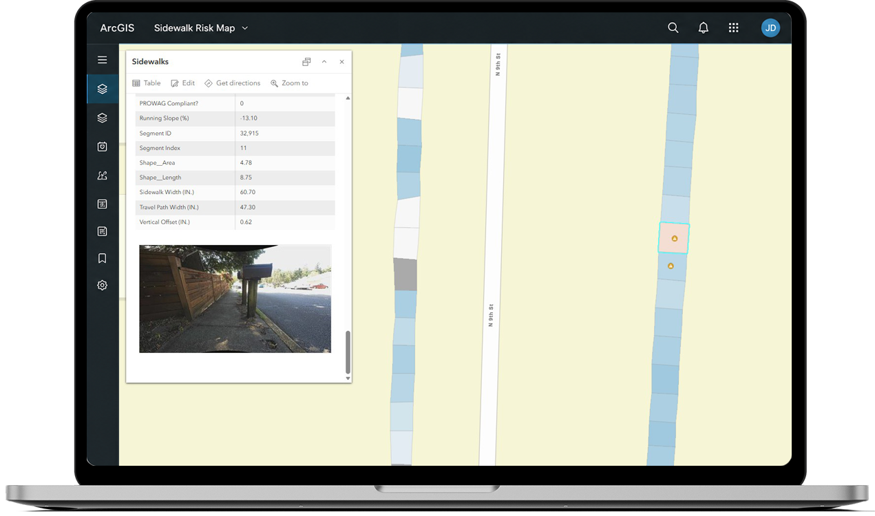The width and height of the screenshot is (875, 516).
Task: Open the JD user profile avatar
Action: 770,28
